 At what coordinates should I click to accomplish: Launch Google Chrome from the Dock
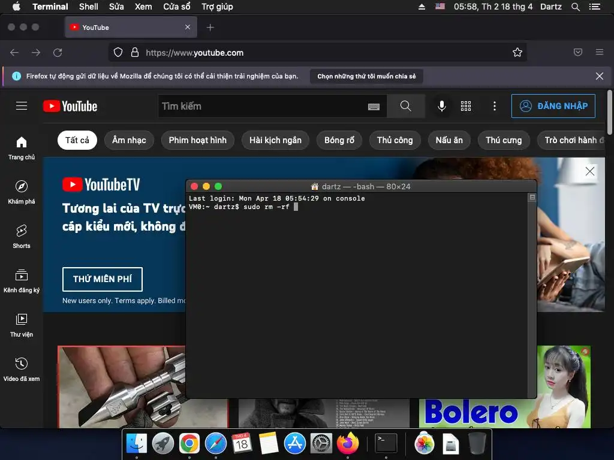click(x=189, y=444)
